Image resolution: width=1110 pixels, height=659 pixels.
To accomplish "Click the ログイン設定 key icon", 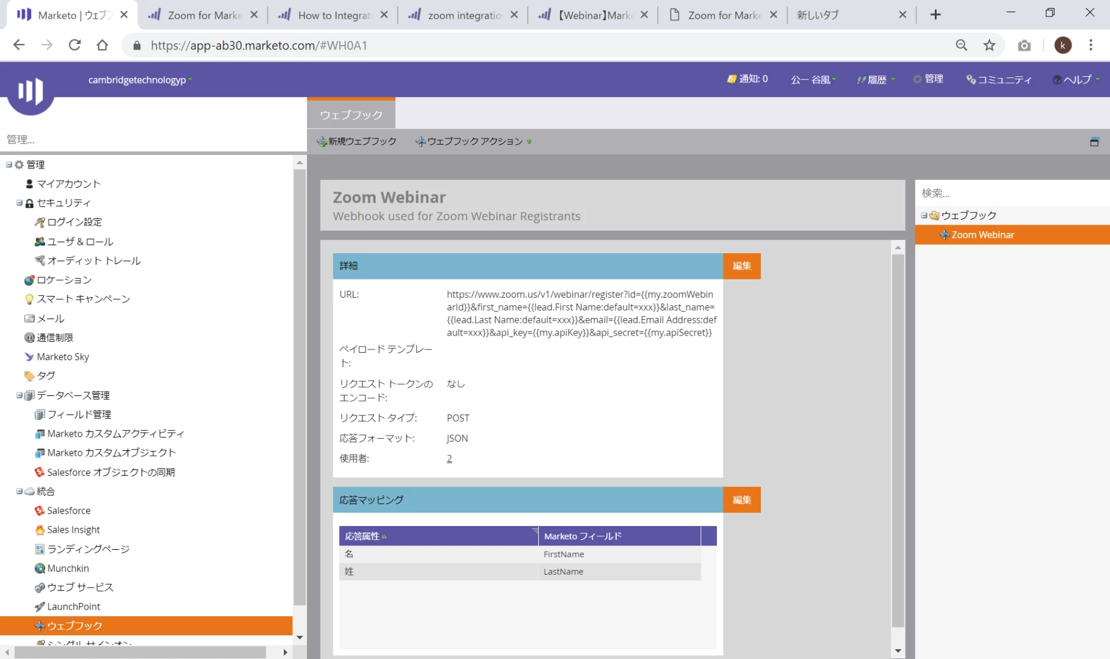I will tap(40, 222).
